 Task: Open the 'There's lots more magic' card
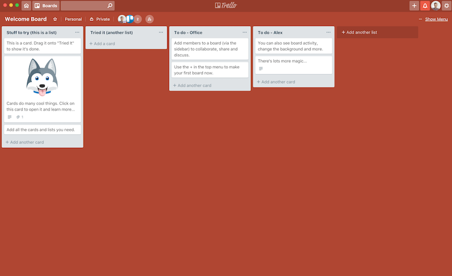tap(293, 65)
